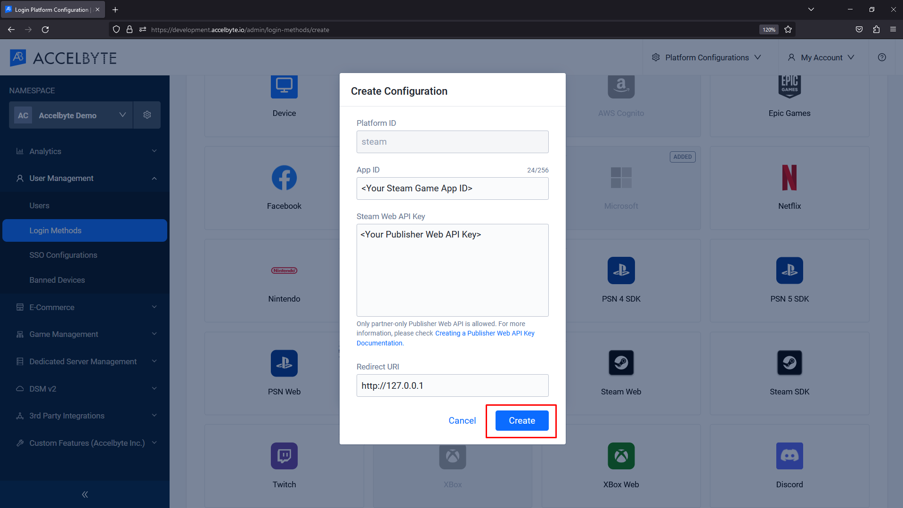903x508 pixels.
Task: Focus the Steam Web API Key textarea
Action: pyautogui.click(x=452, y=270)
